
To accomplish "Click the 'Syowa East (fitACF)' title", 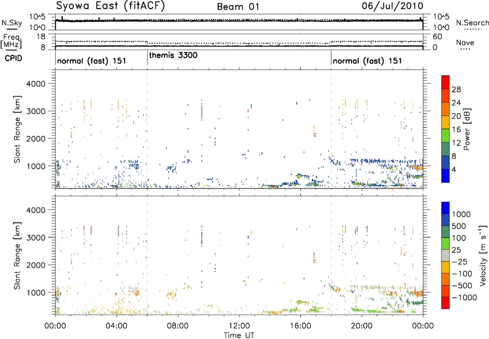I will (111, 6).
